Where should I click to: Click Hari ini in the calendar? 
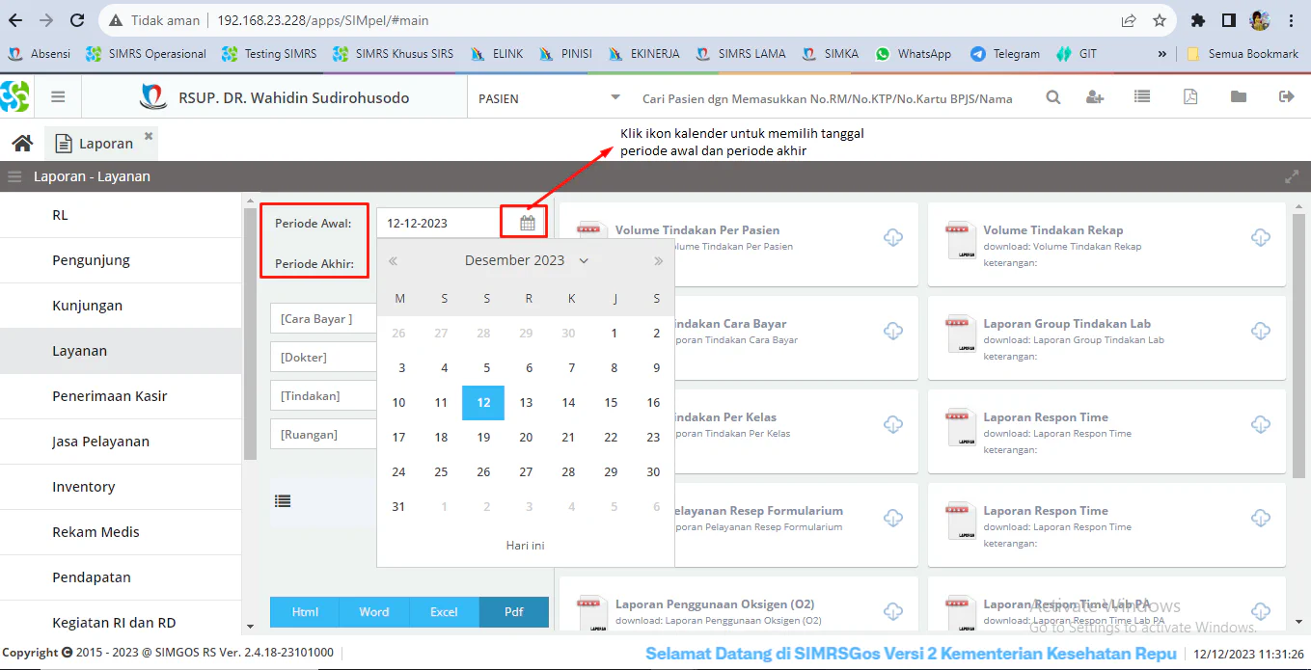tap(526, 546)
